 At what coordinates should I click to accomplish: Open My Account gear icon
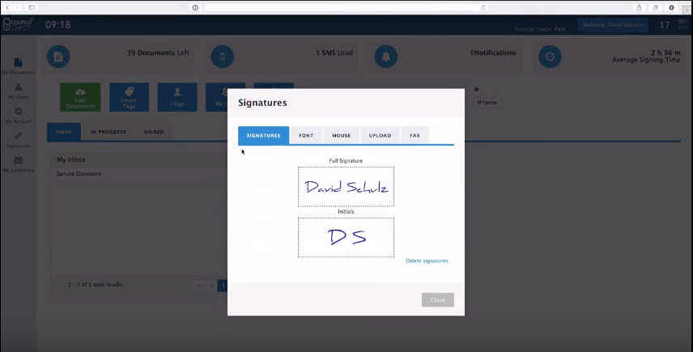click(x=18, y=112)
